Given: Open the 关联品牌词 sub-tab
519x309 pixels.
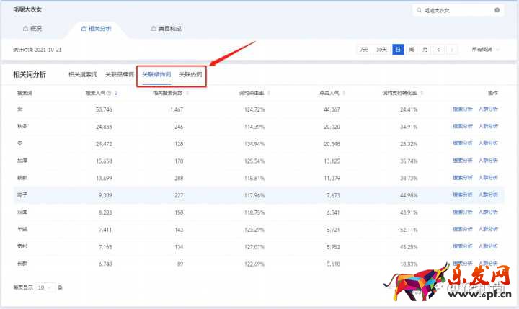Looking at the screenshot, I should [117, 74].
